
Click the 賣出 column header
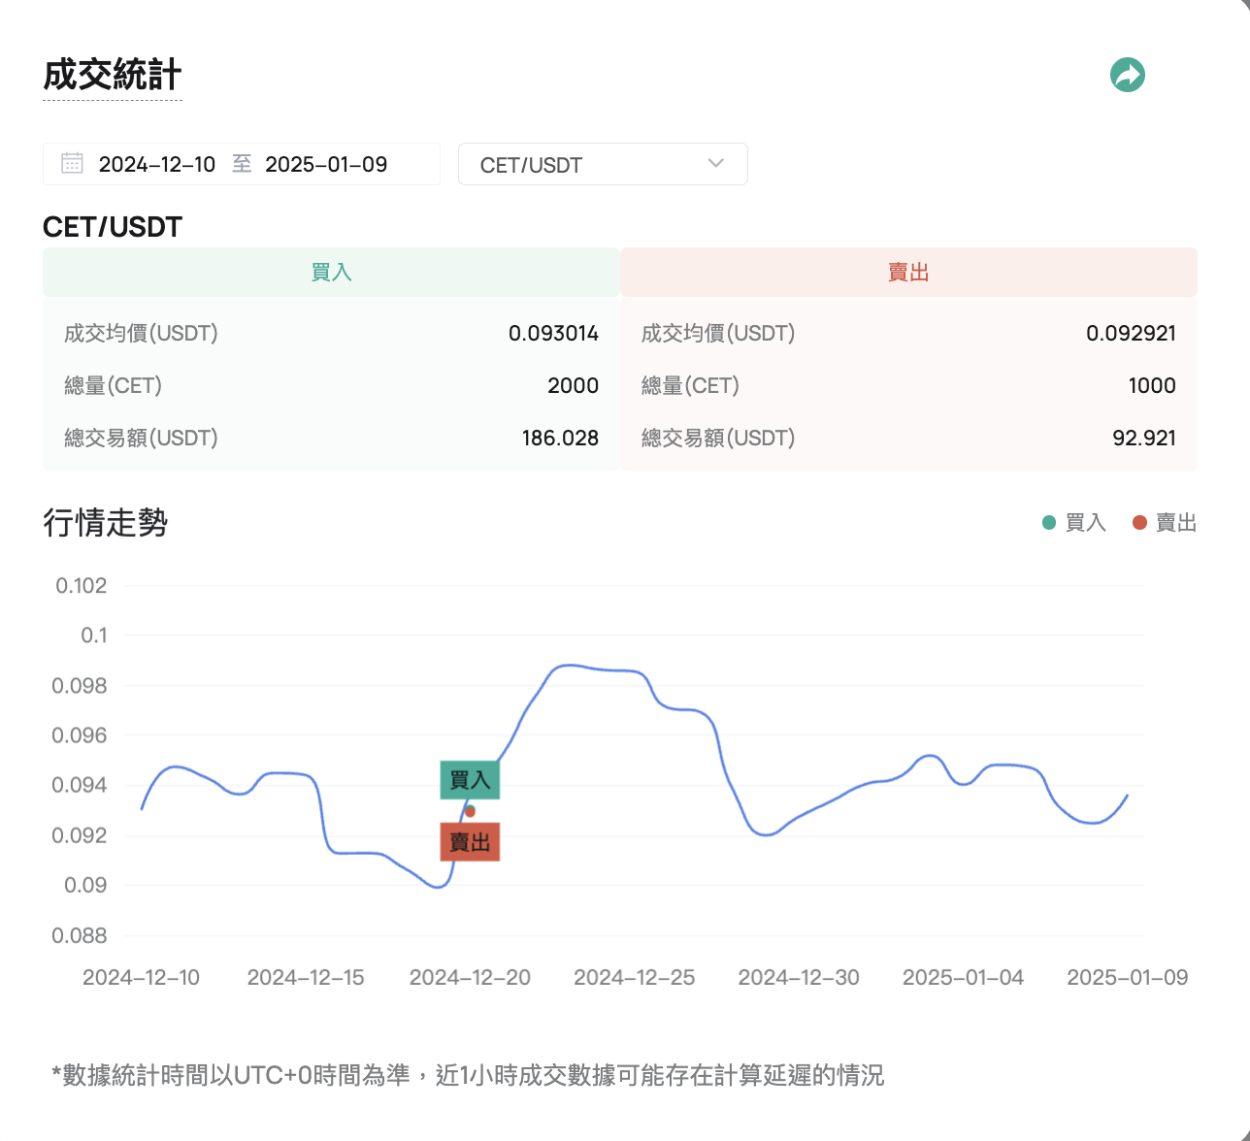[908, 272]
